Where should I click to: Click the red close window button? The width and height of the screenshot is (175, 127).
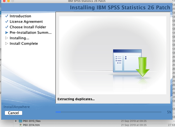tap(4, 1)
